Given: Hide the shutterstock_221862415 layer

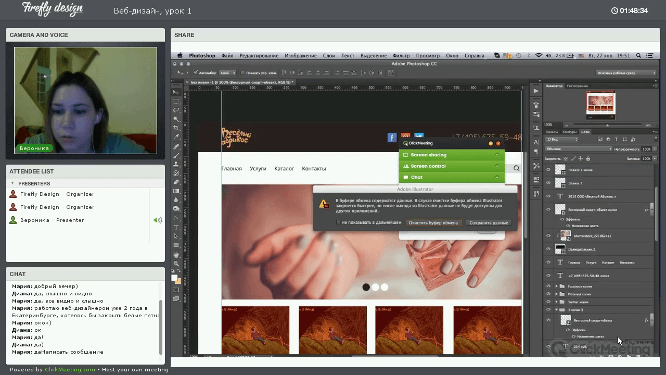Looking at the screenshot, I should tap(548, 236).
